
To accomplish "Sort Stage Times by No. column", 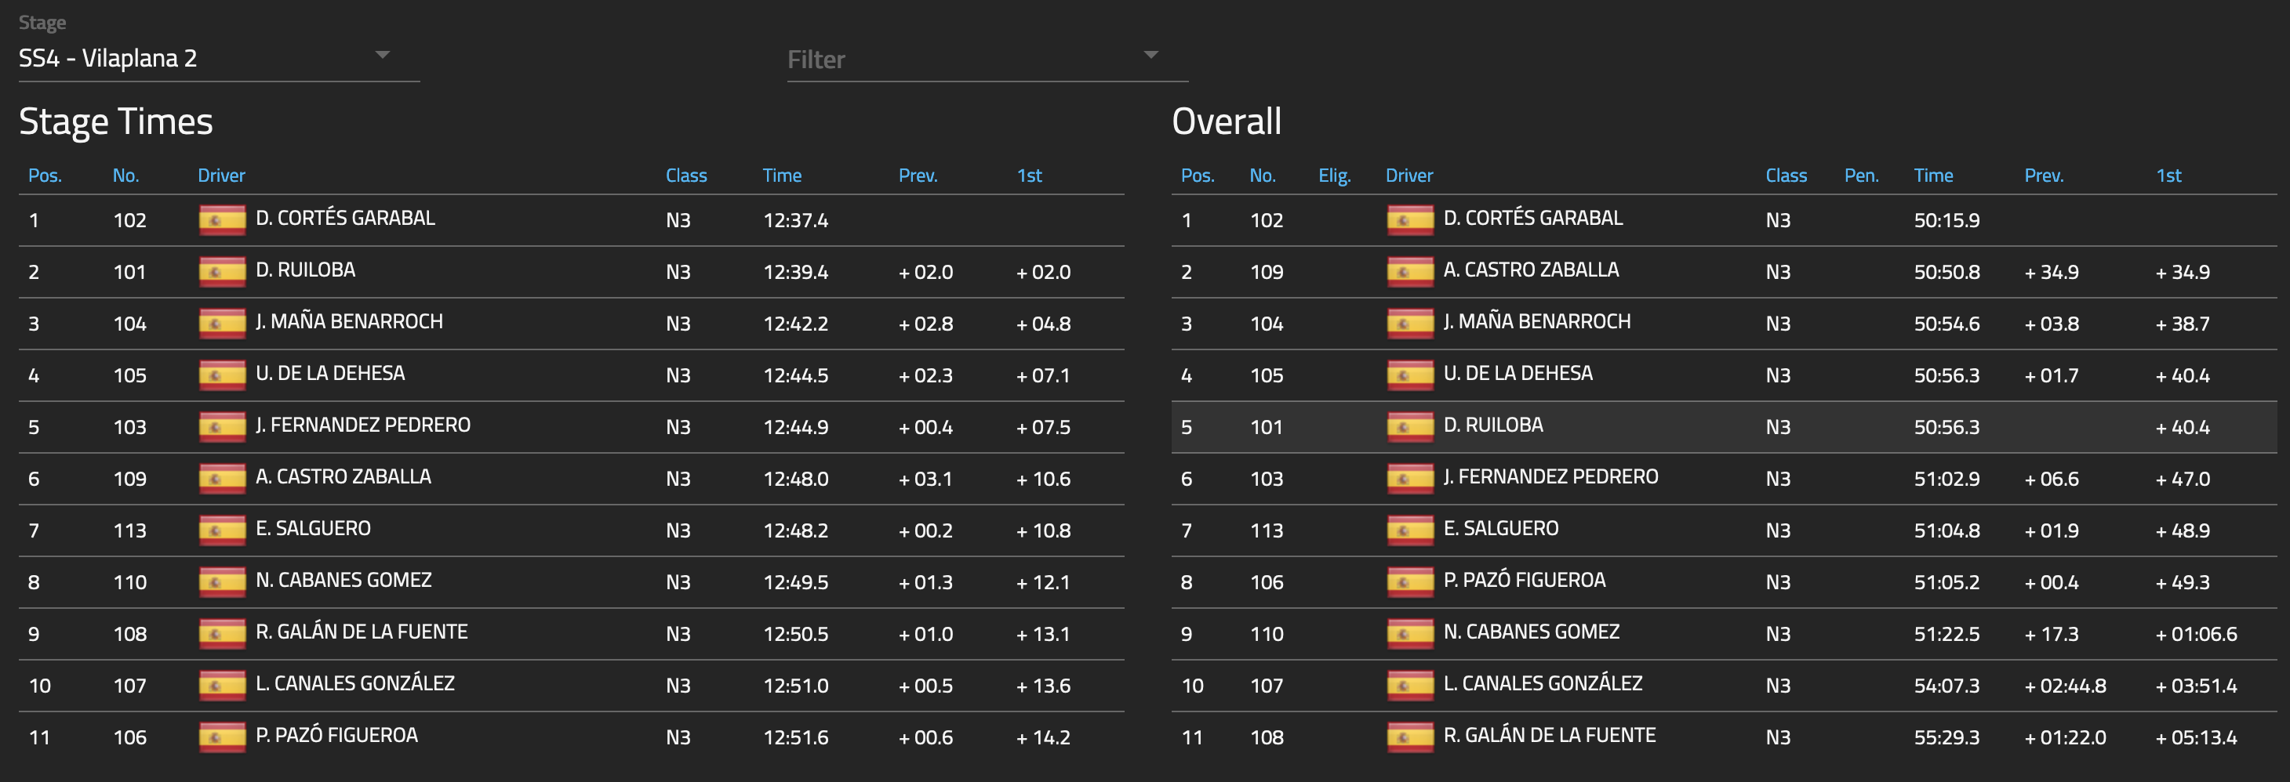I will click(x=125, y=175).
